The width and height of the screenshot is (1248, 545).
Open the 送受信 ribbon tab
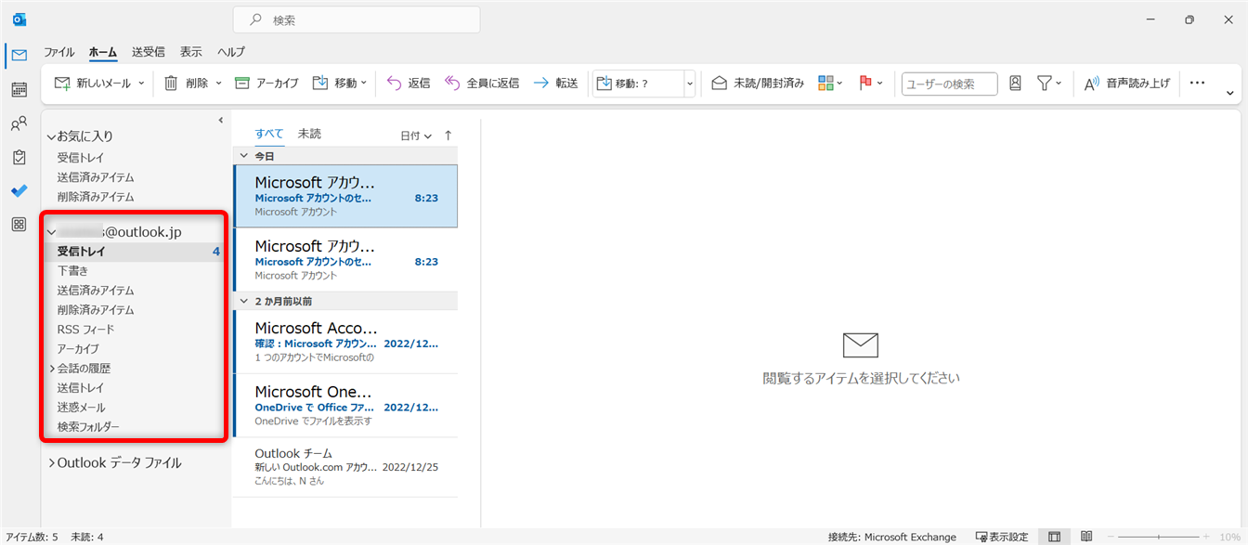[148, 52]
